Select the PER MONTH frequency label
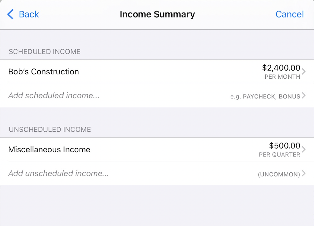This screenshot has width=314, height=226. 282,77
